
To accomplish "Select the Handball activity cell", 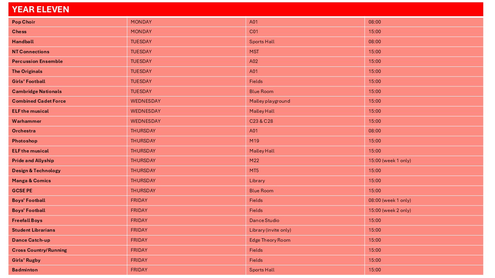I will coord(23,42).
